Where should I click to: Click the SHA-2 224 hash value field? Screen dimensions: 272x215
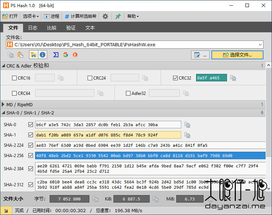[x=150, y=145]
